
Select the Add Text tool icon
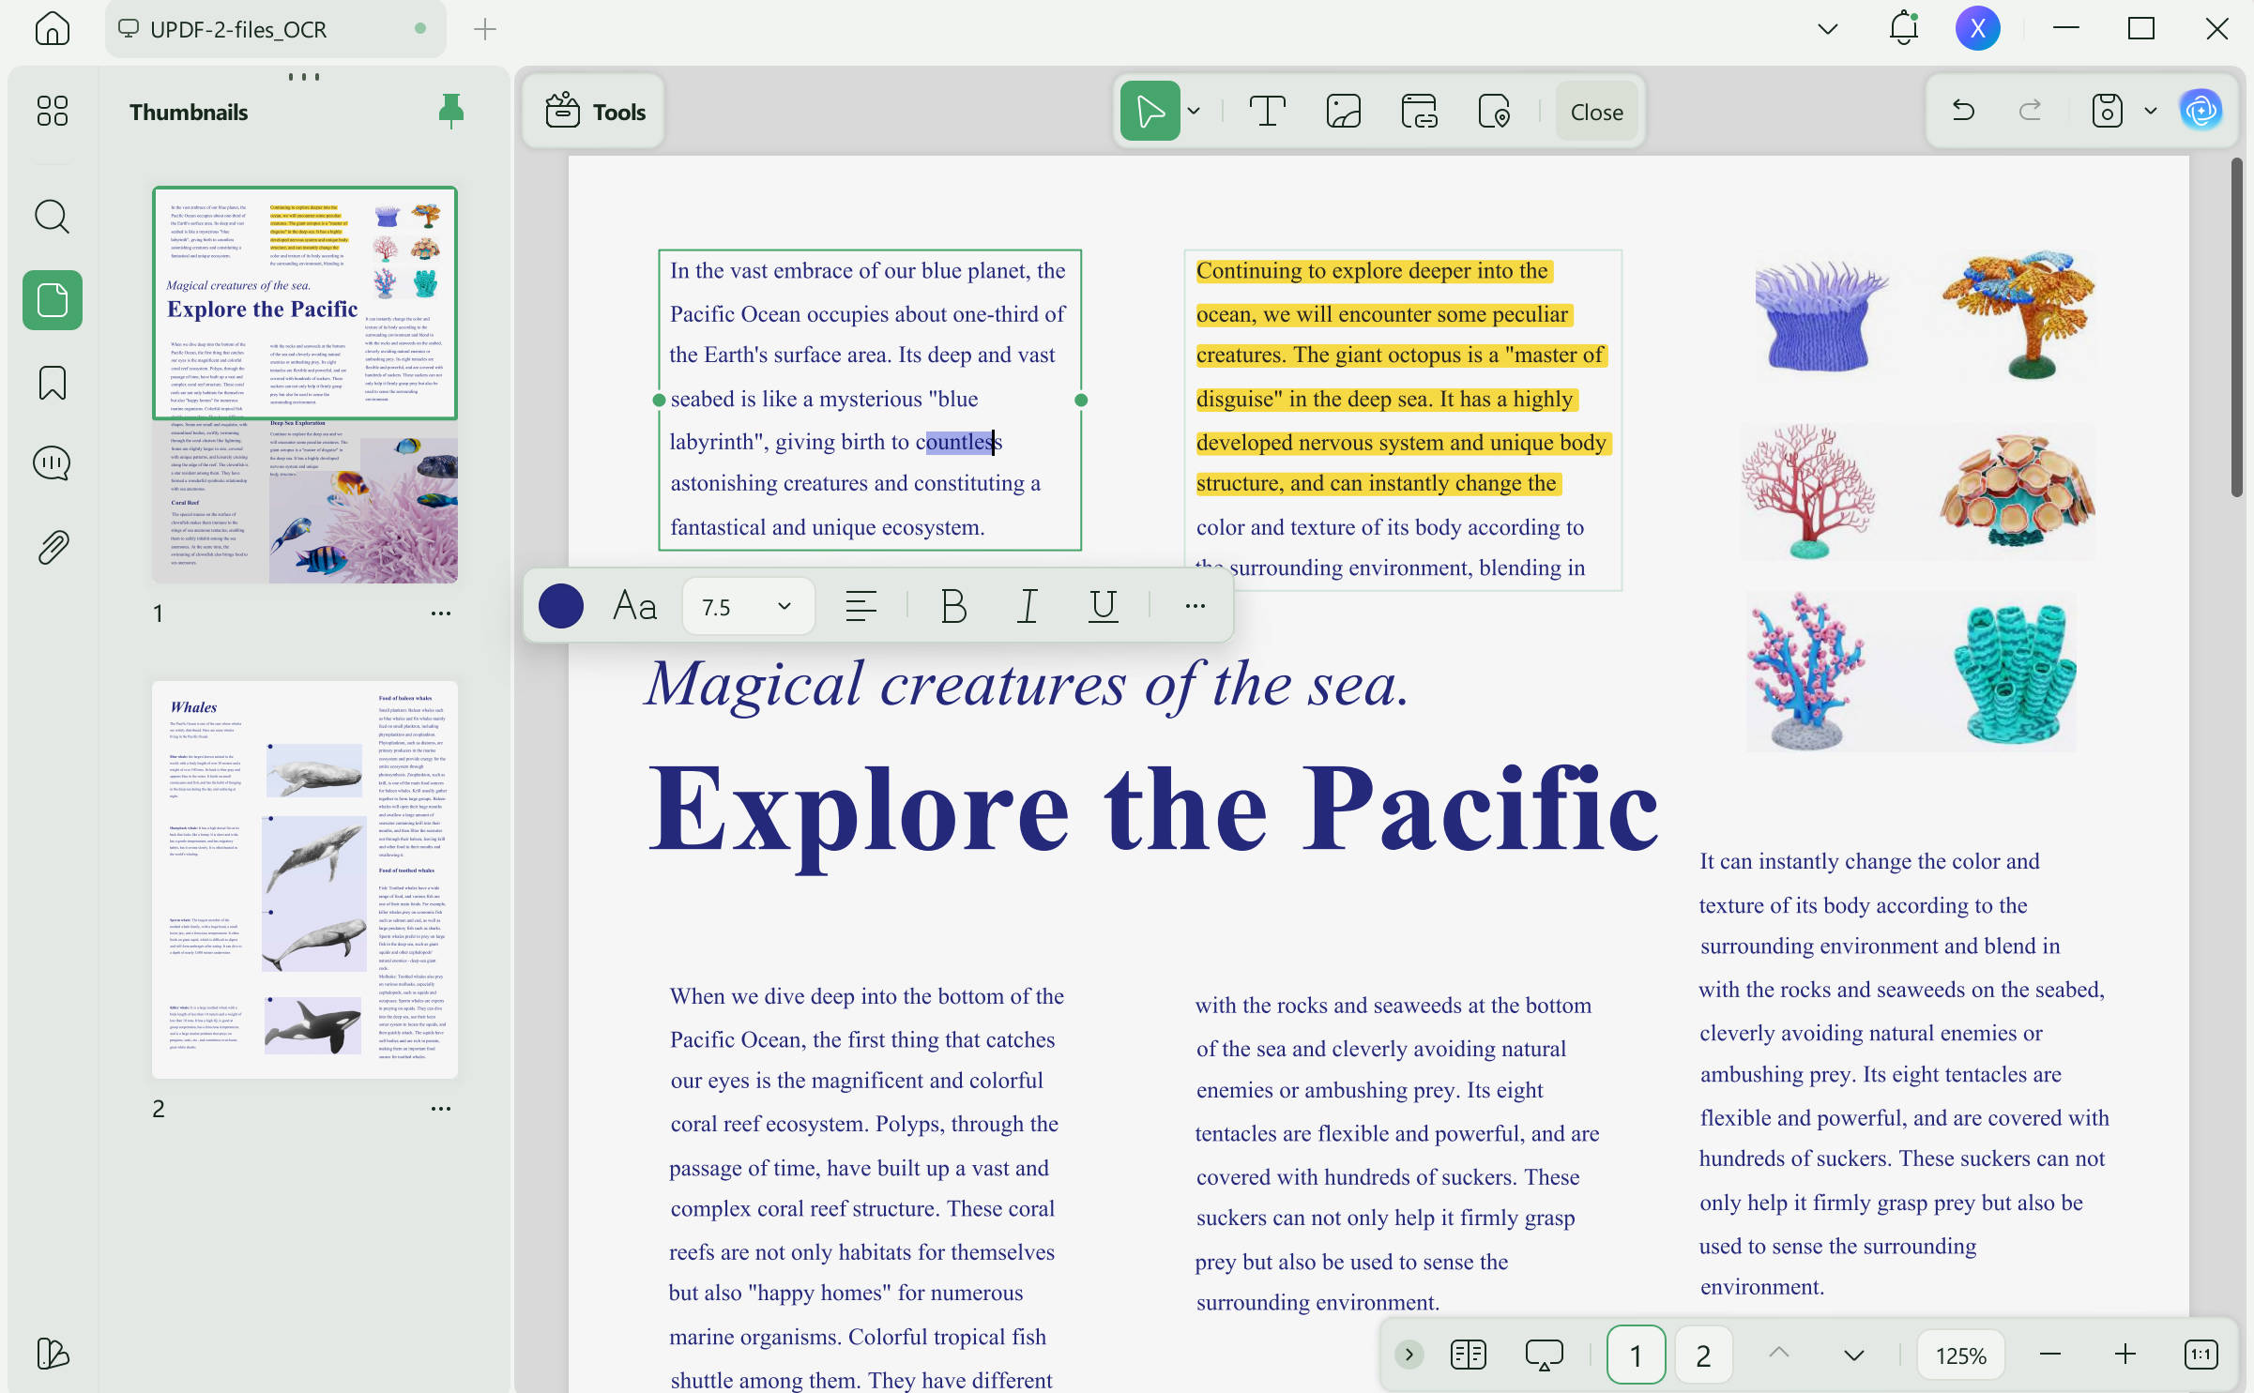(1267, 112)
